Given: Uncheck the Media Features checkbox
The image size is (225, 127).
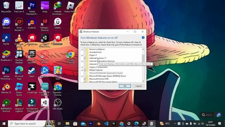Looking at the screenshot, I should (x=85, y=70).
